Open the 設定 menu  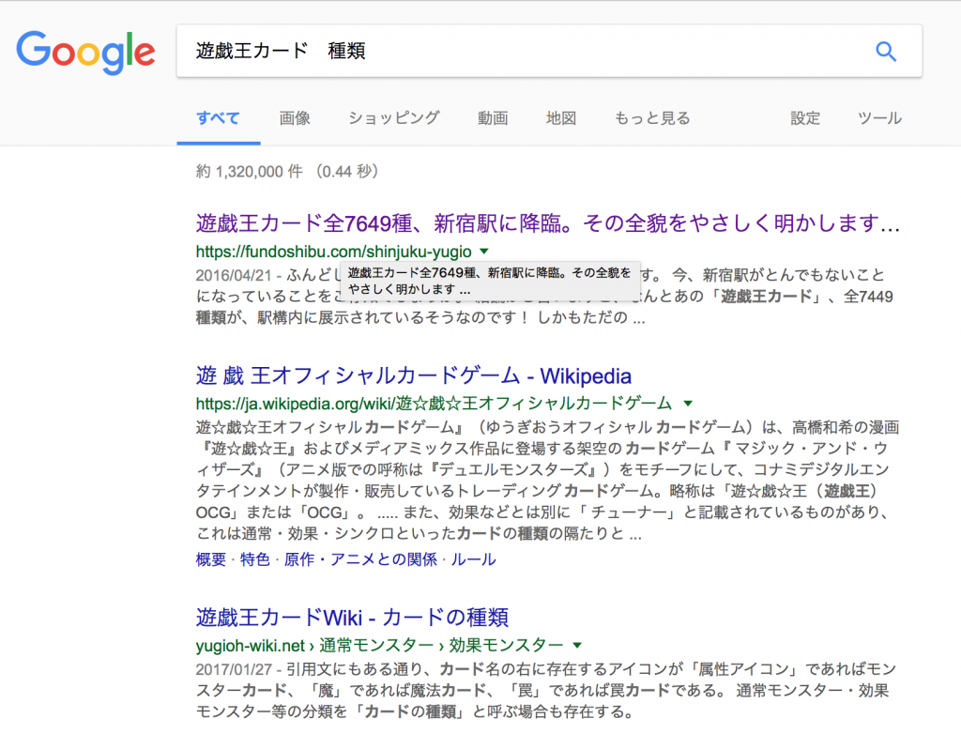coord(805,117)
